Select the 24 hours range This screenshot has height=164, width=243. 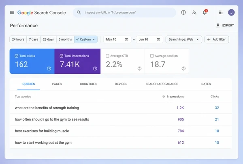18,39
